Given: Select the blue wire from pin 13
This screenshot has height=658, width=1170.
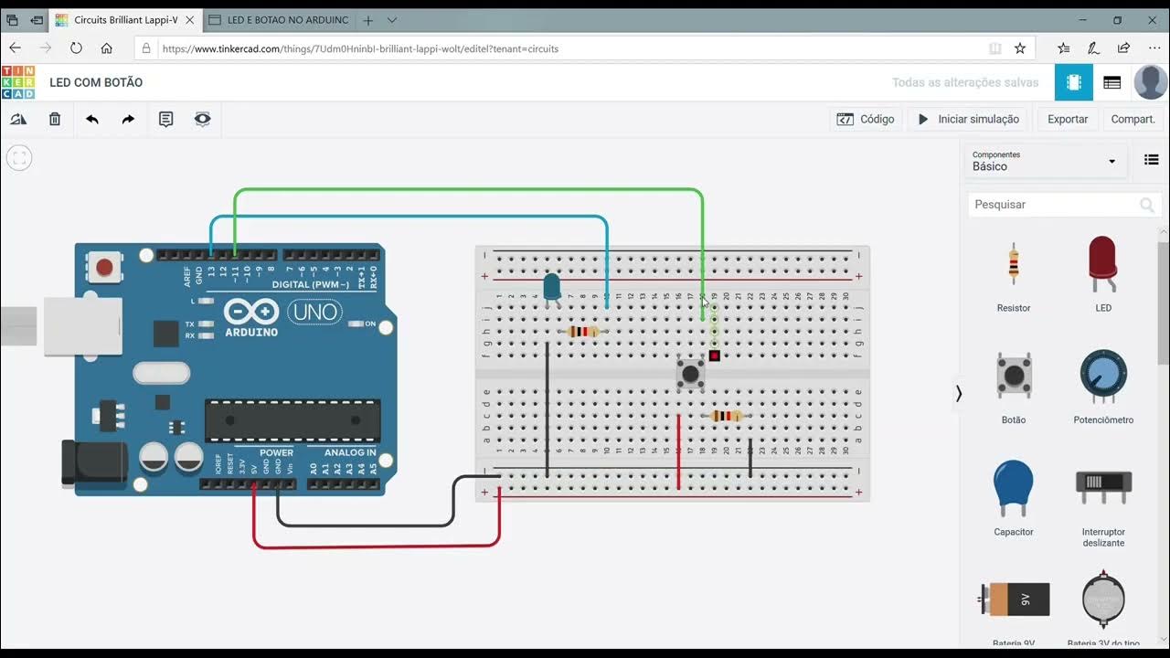Looking at the screenshot, I should pyautogui.click(x=409, y=218).
